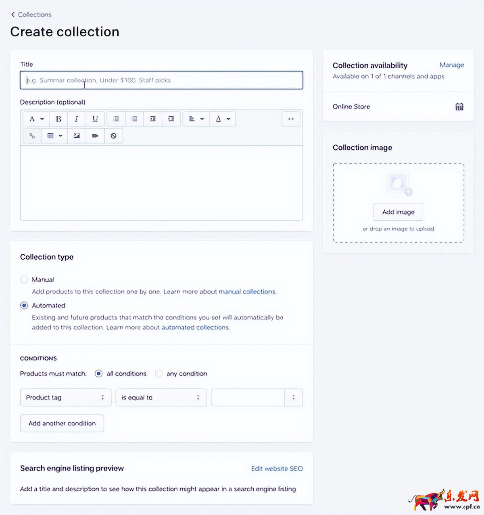The height and width of the screenshot is (515, 484).
Task: Open the Edit website SEO link
Action: [x=277, y=469]
